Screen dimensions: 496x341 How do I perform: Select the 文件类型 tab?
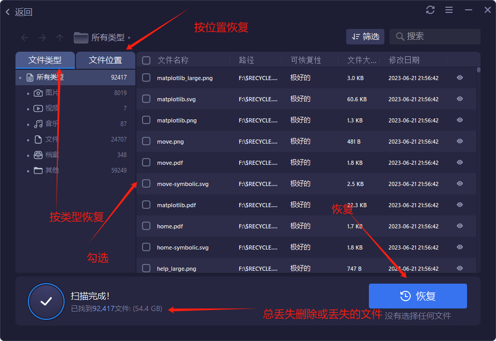[45, 60]
